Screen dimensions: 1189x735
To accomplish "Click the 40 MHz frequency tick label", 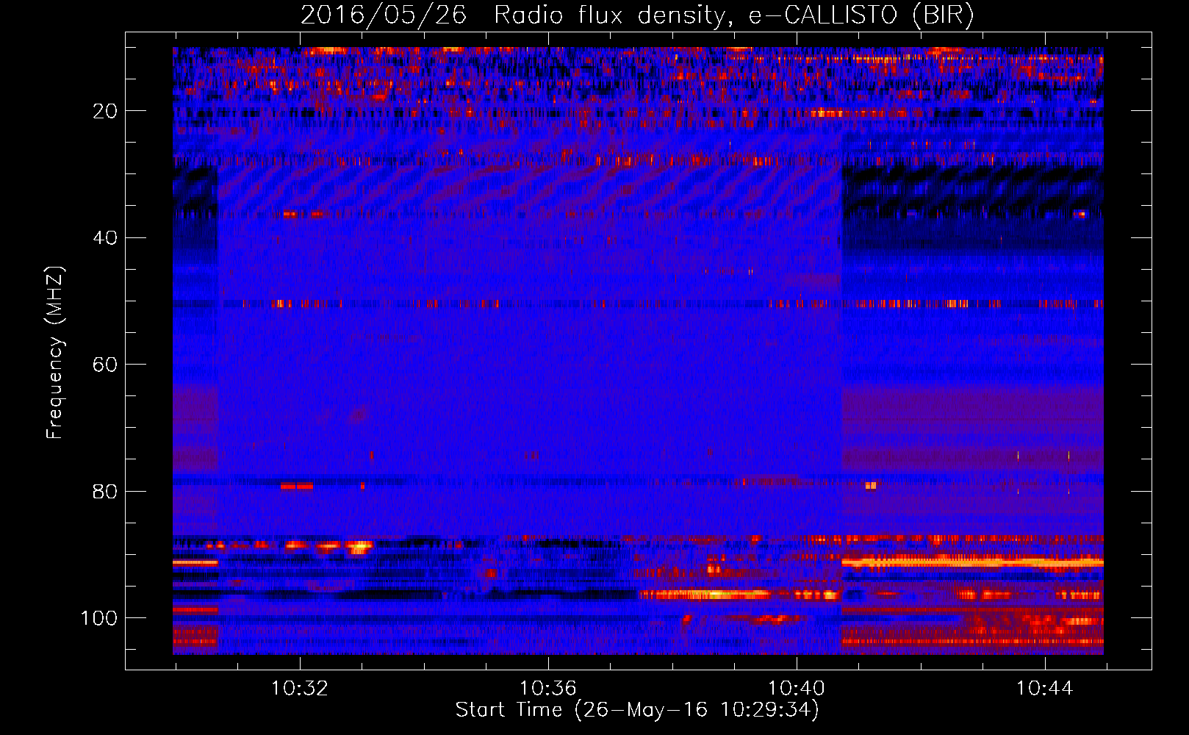I will (x=105, y=237).
